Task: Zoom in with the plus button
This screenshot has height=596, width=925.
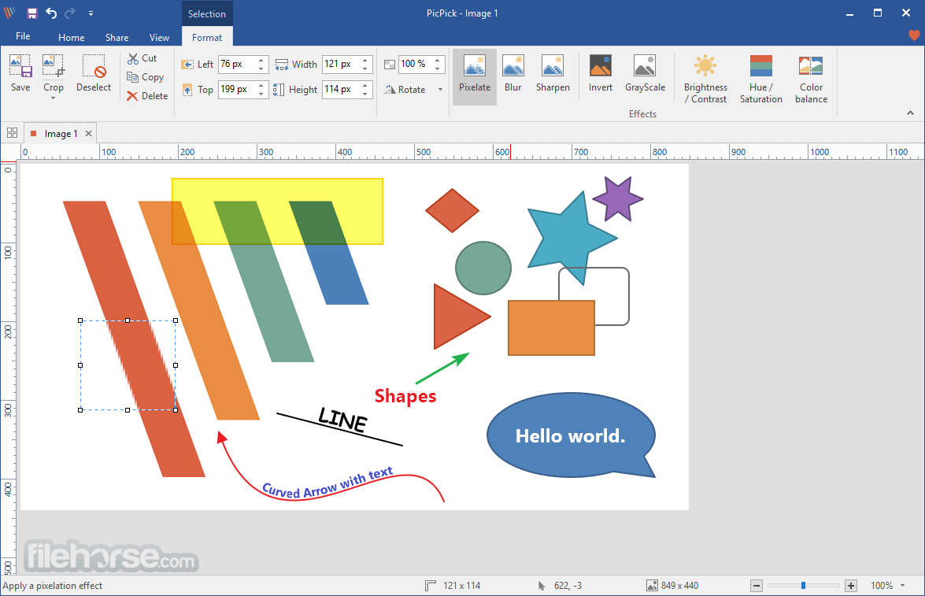Action: 851,586
